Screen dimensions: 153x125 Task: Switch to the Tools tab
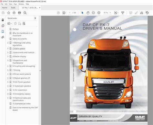(x=13, y=8)
